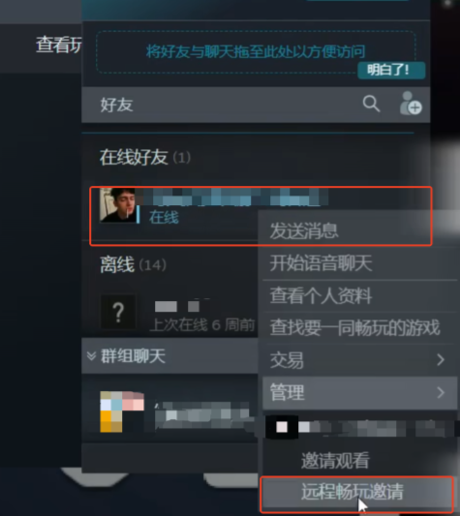Collapse the 群组聊天 section chevron
Screen dimensions: 460x516
(x=91, y=355)
